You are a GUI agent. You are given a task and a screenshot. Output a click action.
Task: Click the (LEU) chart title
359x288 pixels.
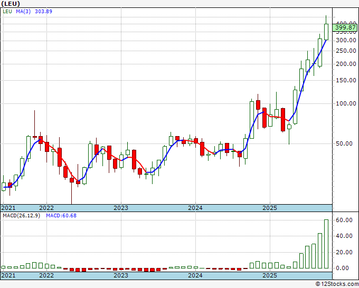(x=11, y=4)
